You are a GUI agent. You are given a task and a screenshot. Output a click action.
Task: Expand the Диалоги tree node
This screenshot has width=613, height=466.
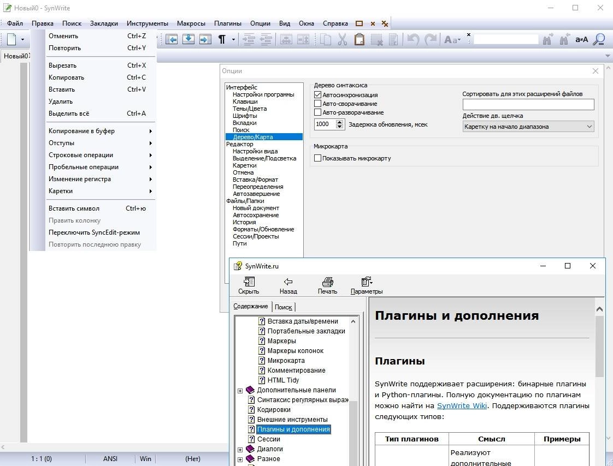[x=240, y=450]
